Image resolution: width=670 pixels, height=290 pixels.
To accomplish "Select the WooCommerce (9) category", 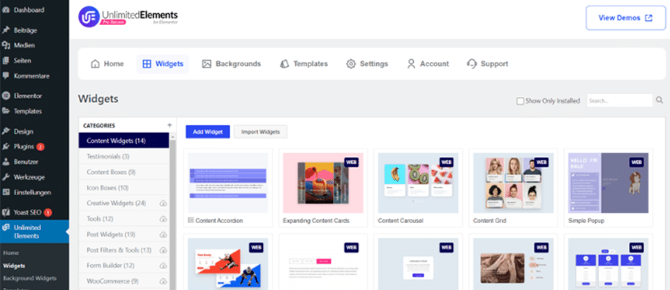I will [124, 282].
